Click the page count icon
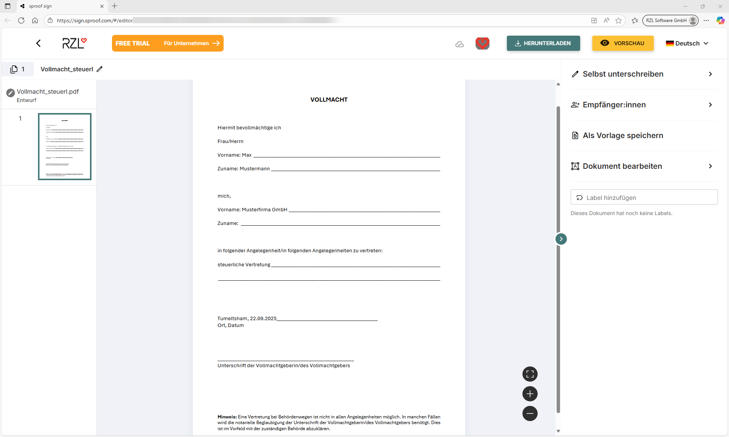This screenshot has height=437, width=729. pyautogui.click(x=14, y=69)
